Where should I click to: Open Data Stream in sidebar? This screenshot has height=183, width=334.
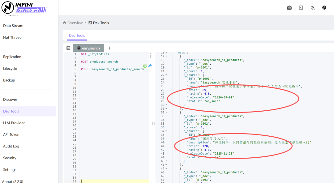point(13,26)
